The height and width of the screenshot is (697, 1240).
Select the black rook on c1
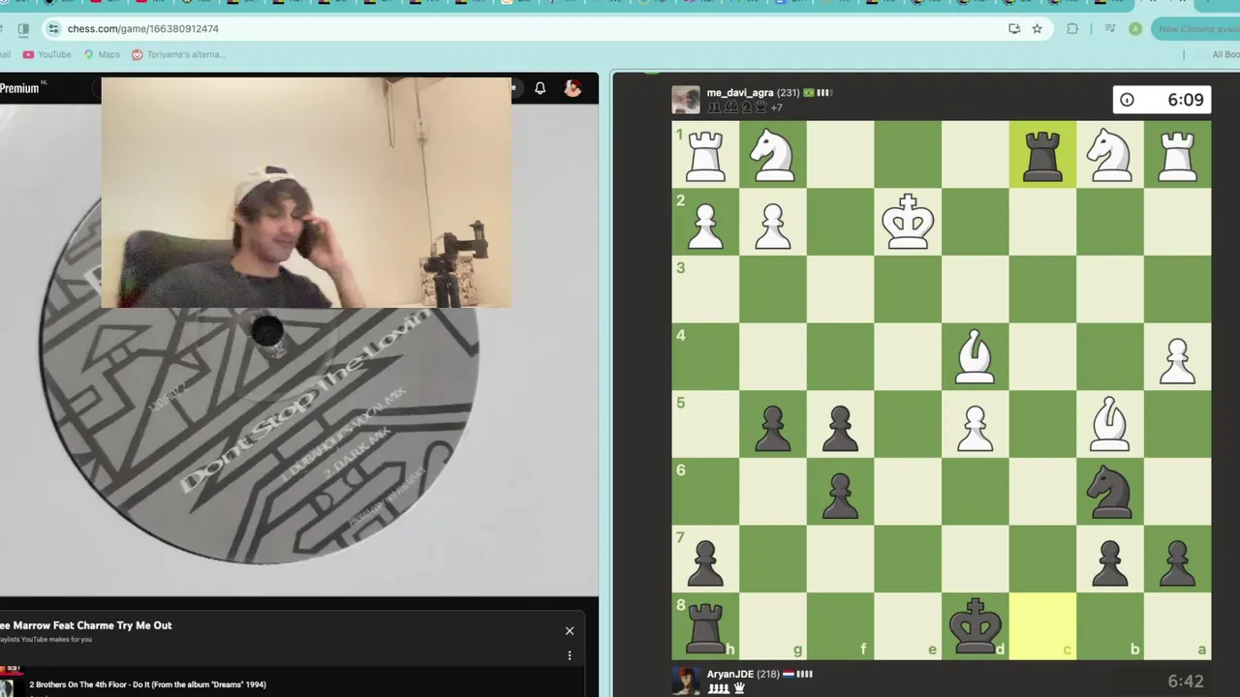(x=1042, y=154)
